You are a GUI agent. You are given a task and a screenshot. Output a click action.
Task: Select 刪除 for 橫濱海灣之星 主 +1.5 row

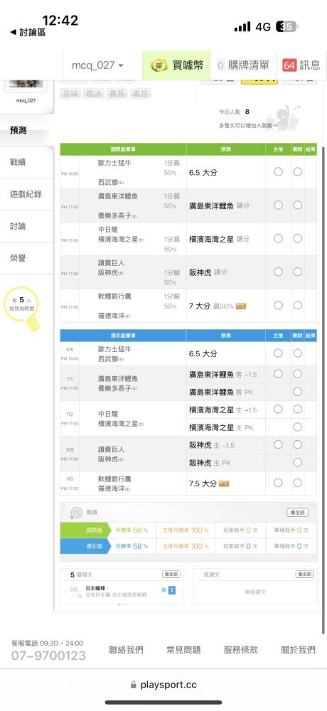(x=298, y=410)
